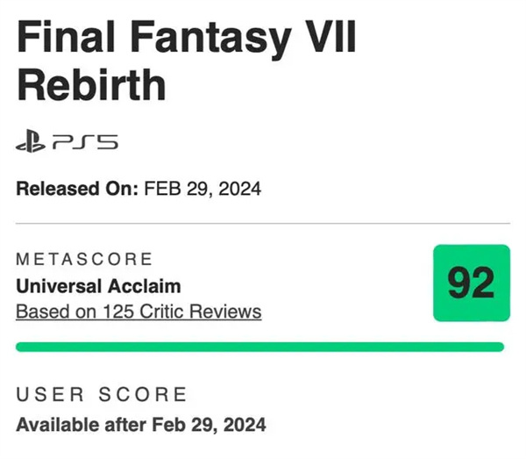
Task: Click the green Metascore rating bar
Action: coord(259,347)
